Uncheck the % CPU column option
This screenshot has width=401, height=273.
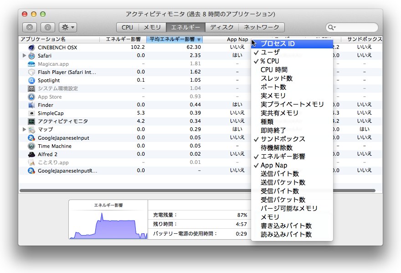point(292,61)
